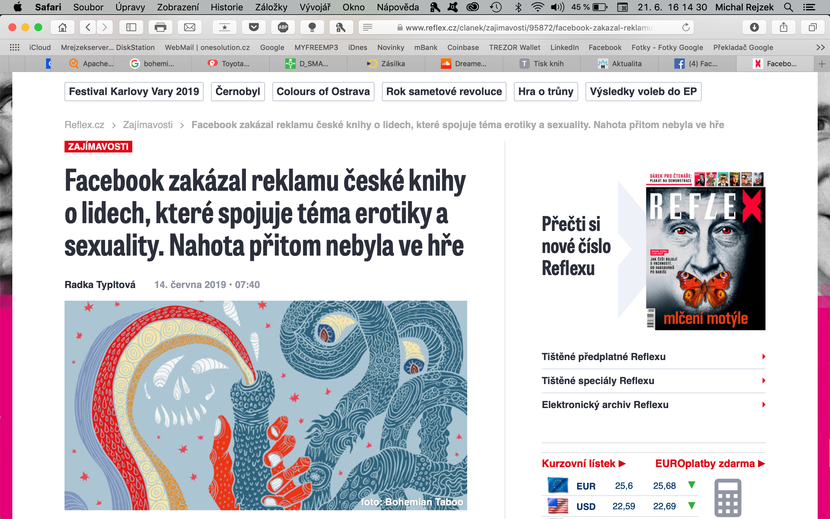Open the Pocket save extension icon
The image size is (830, 519).
[x=254, y=28]
